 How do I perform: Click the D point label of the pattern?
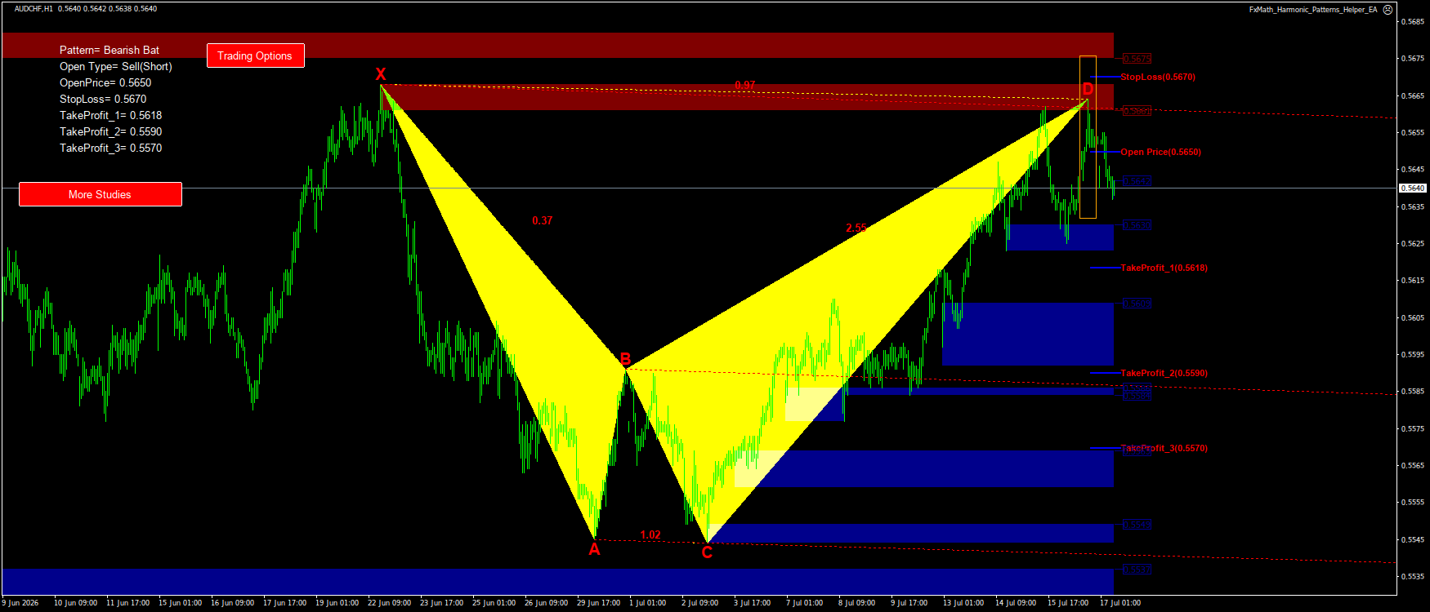[x=1088, y=88]
